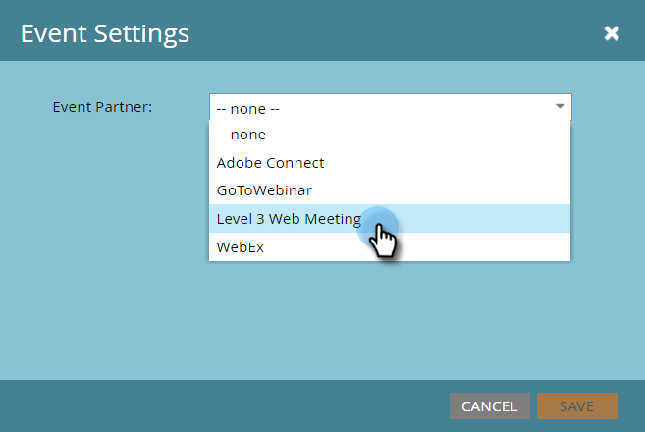Collapse the Event Partner dropdown arrow
This screenshot has height=432, width=645.
[560, 107]
